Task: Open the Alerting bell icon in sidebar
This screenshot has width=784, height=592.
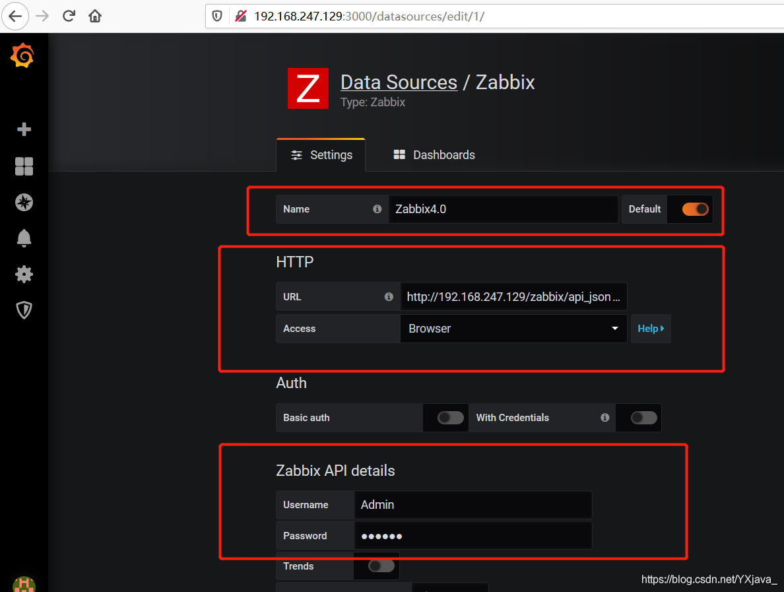Action: 24,238
